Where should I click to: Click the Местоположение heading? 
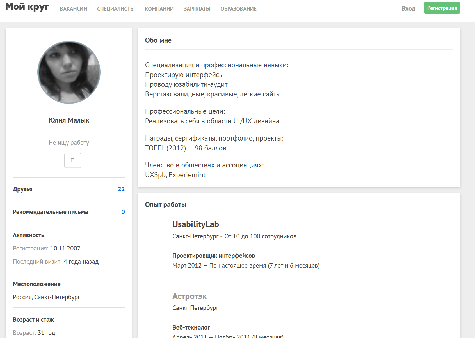click(x=37, y=284)
